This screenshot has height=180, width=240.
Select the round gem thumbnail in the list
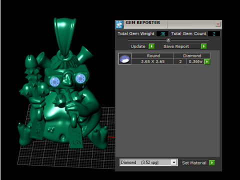[x=125, y=58]
